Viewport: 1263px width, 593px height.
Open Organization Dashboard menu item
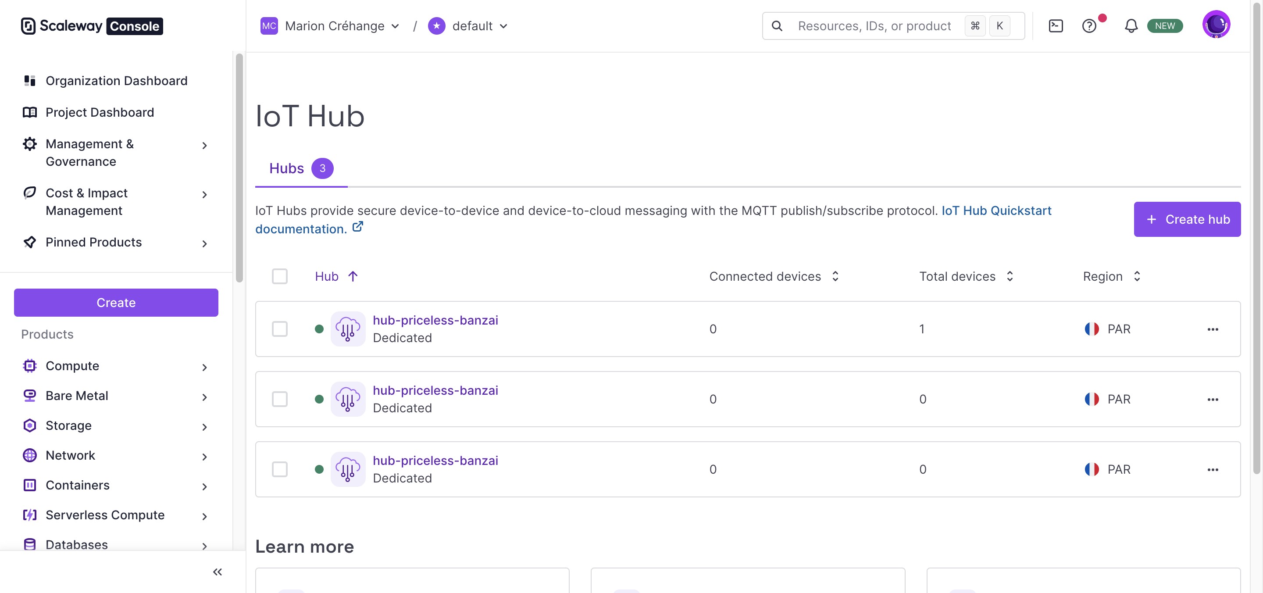click(x=116, y=80)
